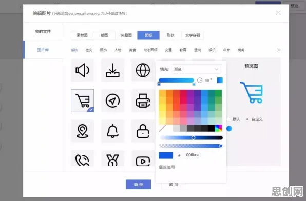
Task: Select the no-color transparent swatch
Action: click(x=162, y=128)
